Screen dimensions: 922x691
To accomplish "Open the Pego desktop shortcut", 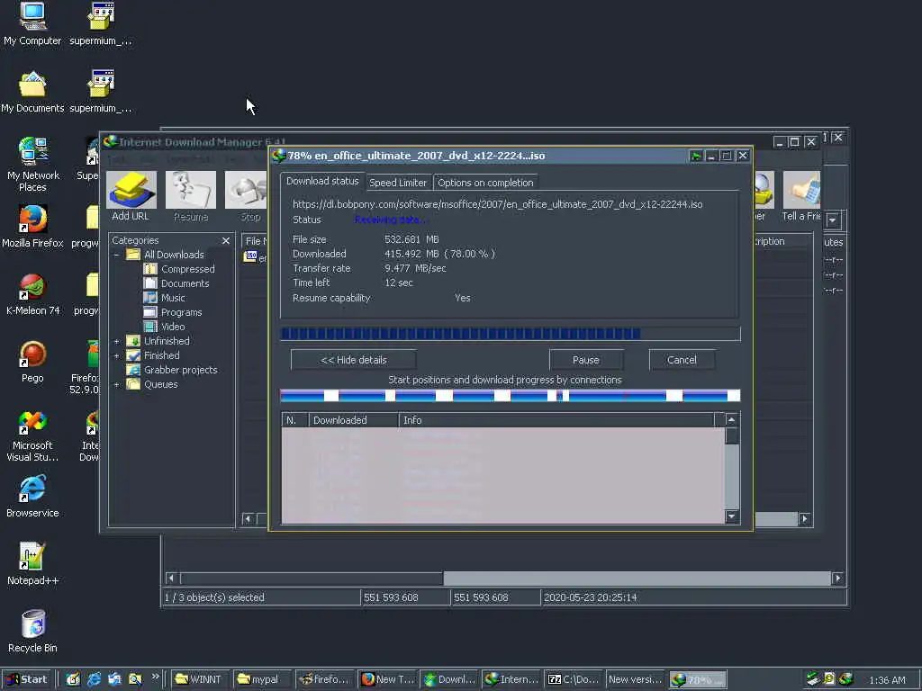I will click(32, 362).
